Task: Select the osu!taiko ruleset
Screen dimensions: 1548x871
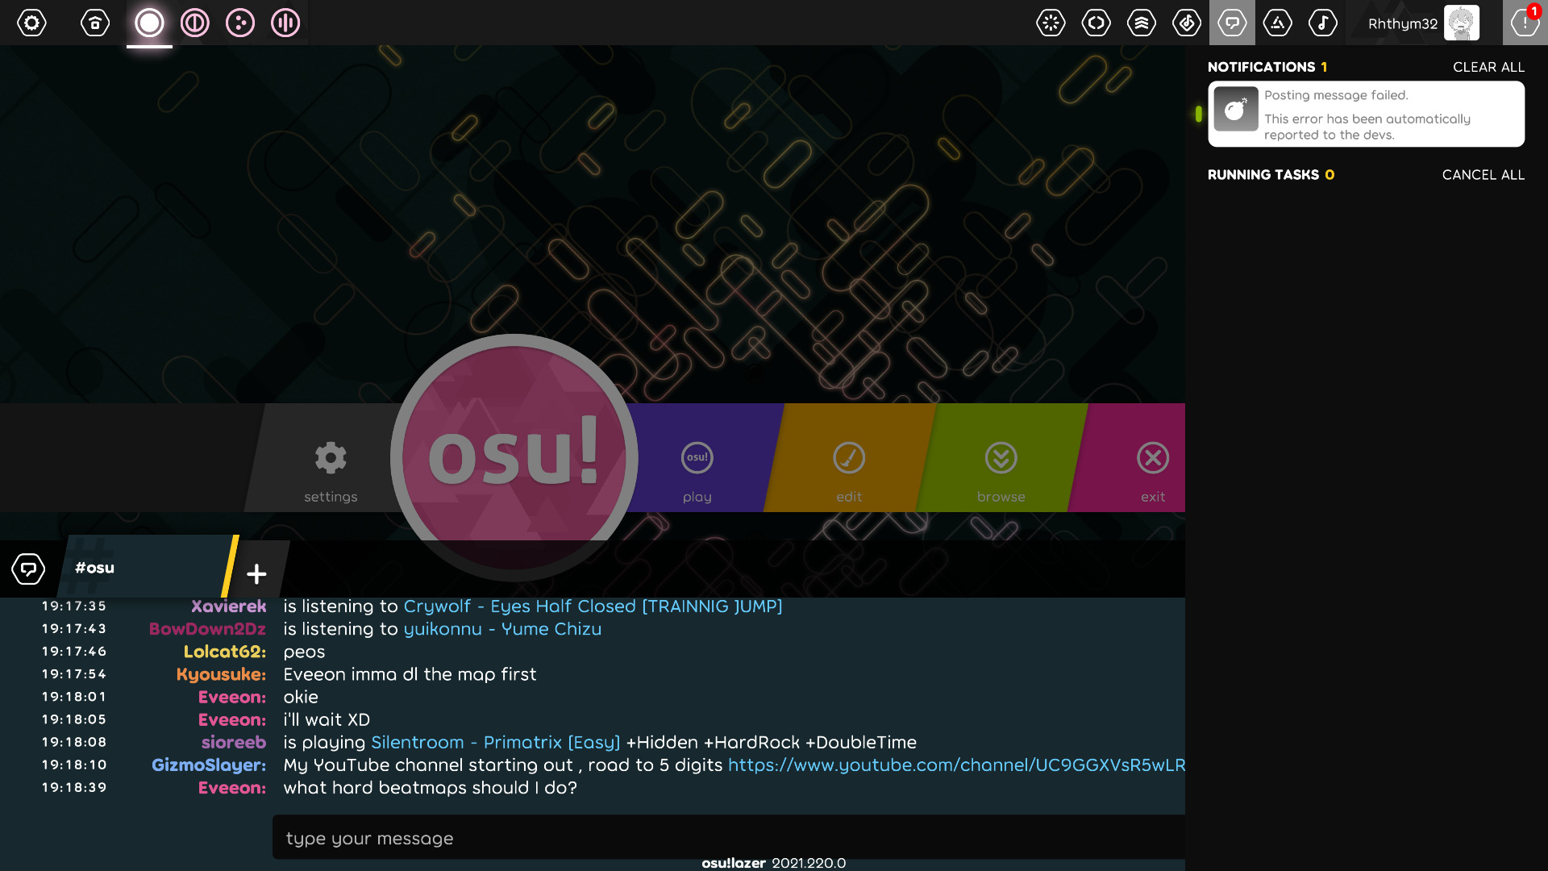Action: (x=194, y=23)
